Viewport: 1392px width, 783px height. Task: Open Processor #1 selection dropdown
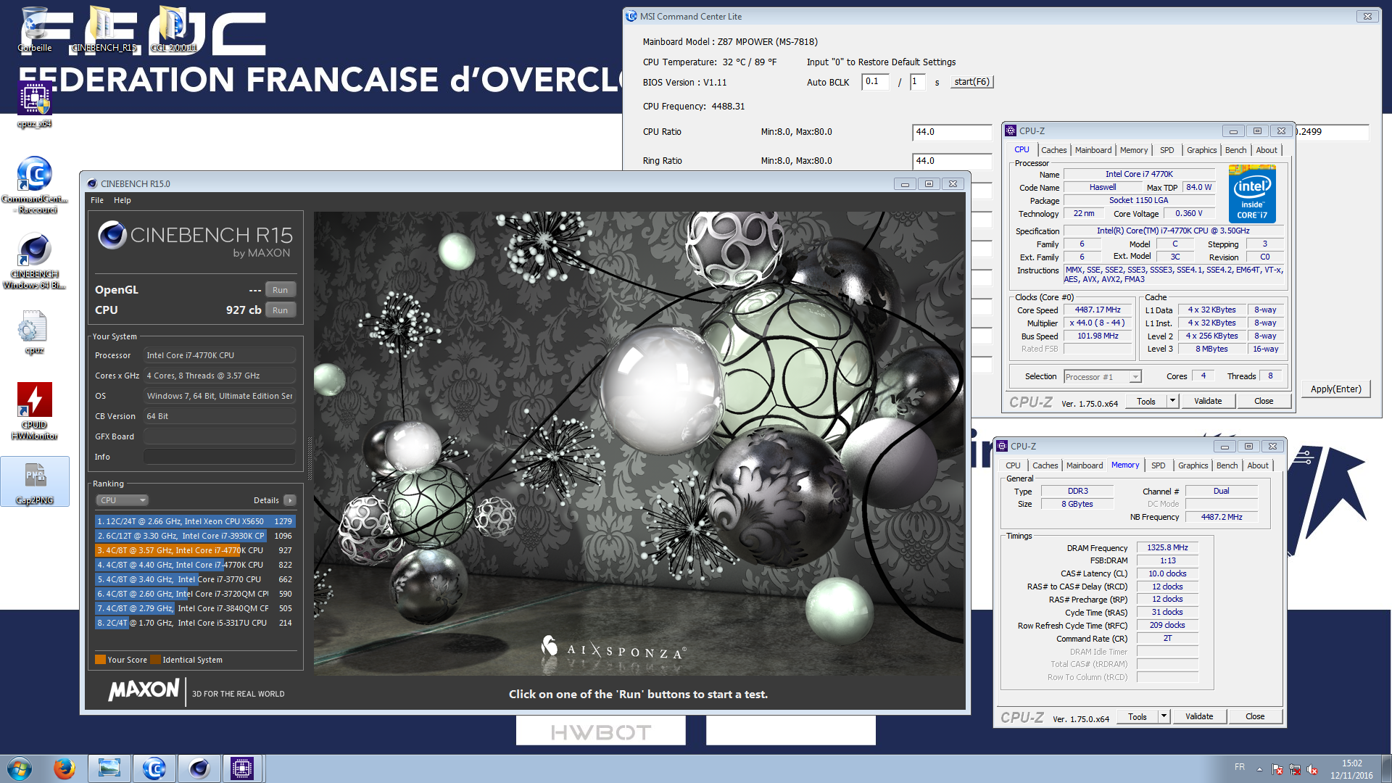(x=1103, y=377)
